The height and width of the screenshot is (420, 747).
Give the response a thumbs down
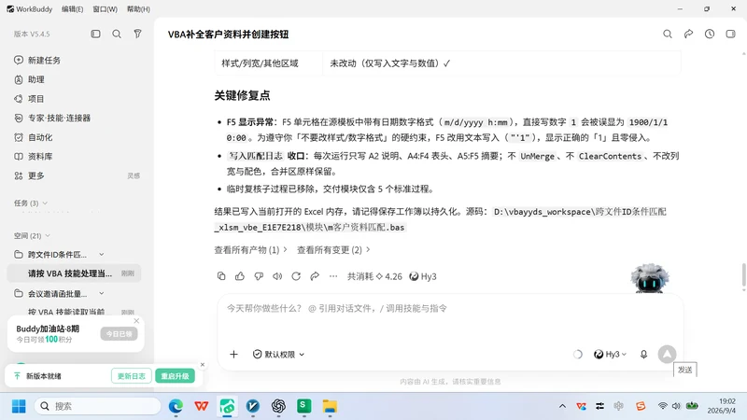(259, 276)
